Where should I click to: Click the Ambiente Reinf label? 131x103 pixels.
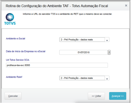pos(14,77)
